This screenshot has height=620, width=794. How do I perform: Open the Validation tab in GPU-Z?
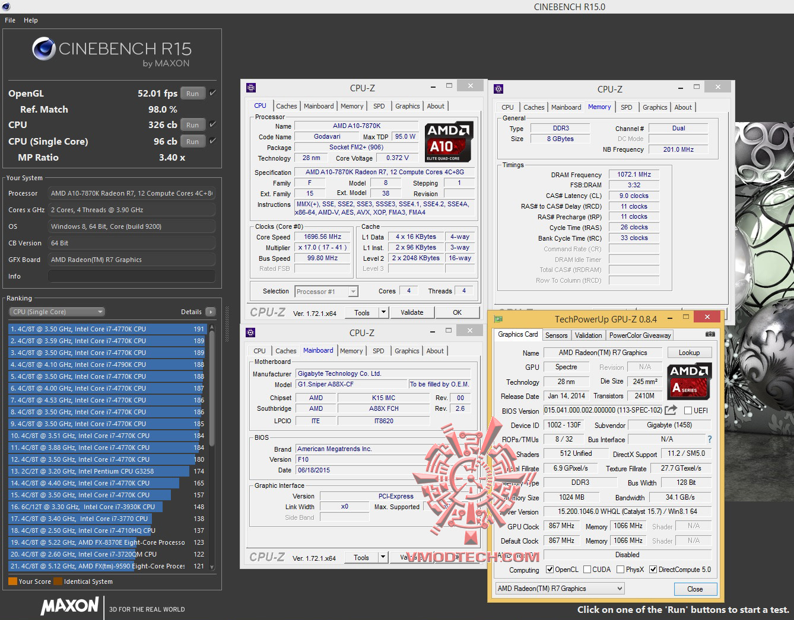pyautogui.click(x=589, y=335)
